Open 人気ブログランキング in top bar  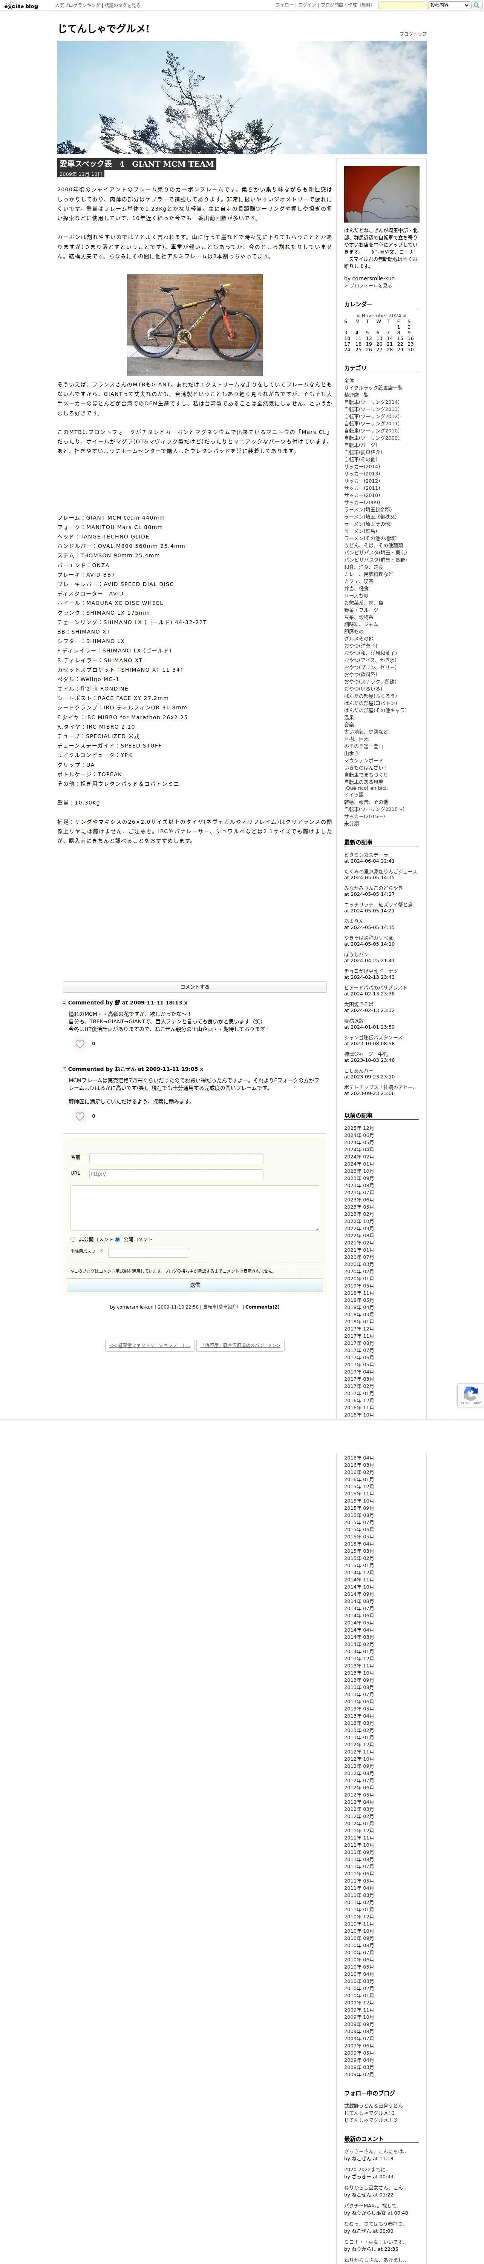[77, 5]
